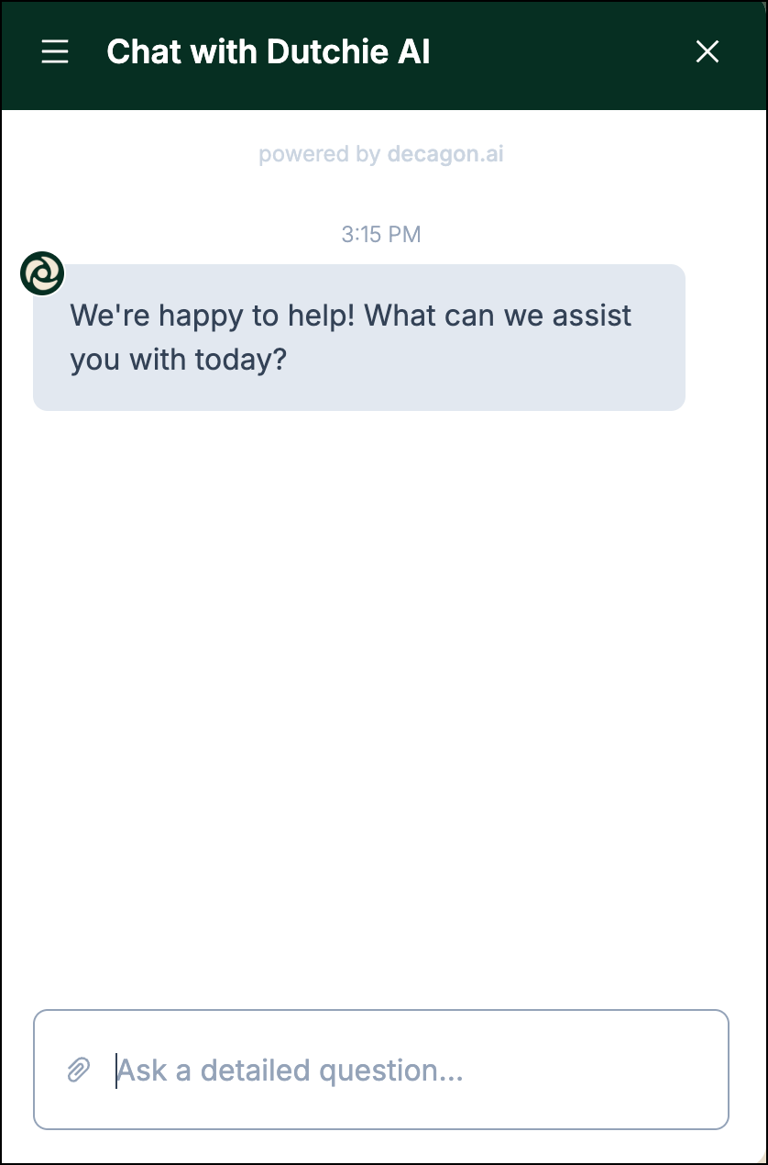Viewport: 768px width, 1165px height.
Task: Click the Dutchie avatar beside the message
Action: 42,273
